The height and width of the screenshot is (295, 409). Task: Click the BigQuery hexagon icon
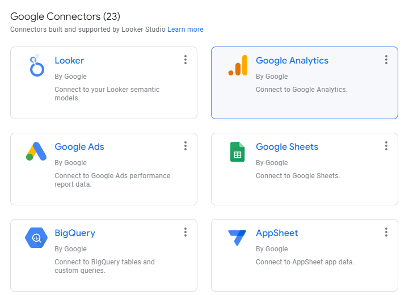pyautogui.click(x=36, y=238)
